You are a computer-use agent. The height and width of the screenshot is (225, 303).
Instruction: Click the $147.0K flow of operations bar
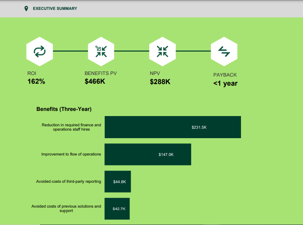(148, 154)
